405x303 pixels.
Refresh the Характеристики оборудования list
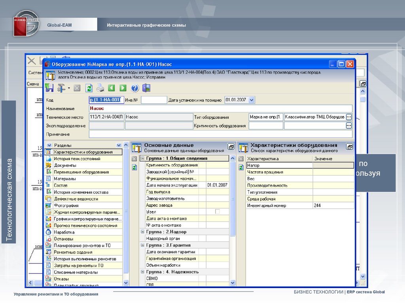coord(241,168)
